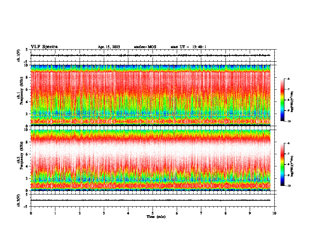This screenshot has width=309, height=239.
Task: Click the "ch.1(V)" waveform axis label
Action: tap(18, 55)
